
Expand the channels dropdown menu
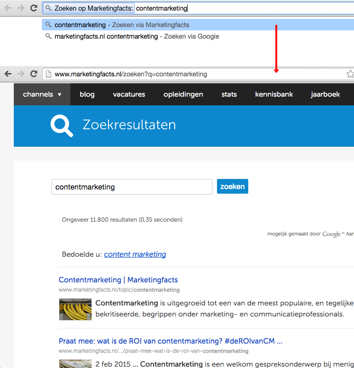(42, 94)
